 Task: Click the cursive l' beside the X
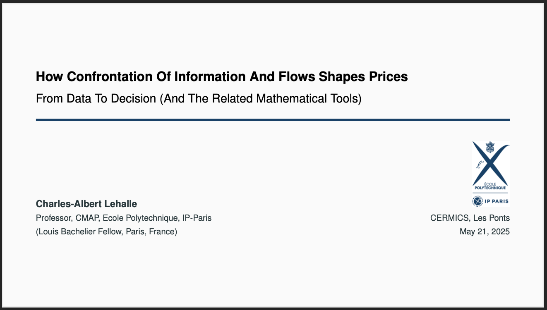tap(480, 165)
